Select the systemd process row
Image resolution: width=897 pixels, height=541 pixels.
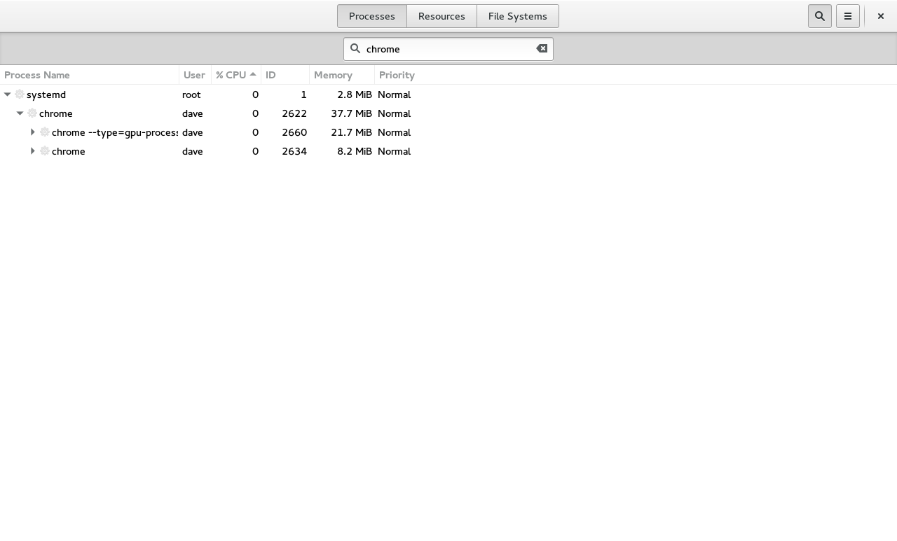[x=448, y=94]
